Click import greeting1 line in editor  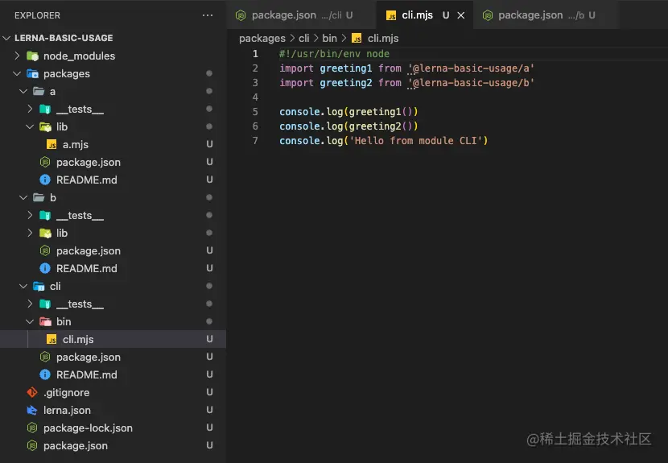click(406, 68)
